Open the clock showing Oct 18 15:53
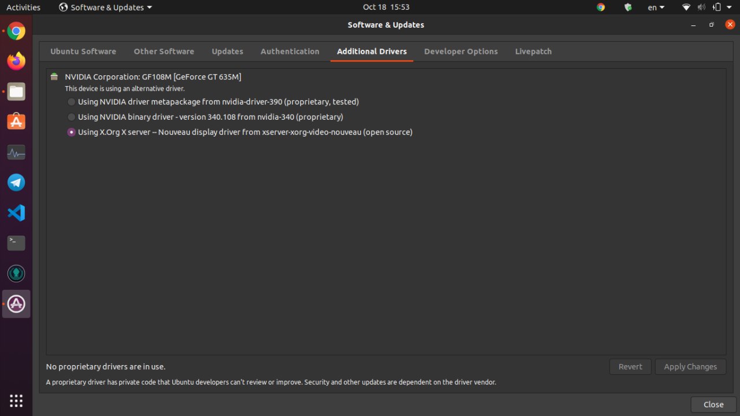This screenshot has height=416, width=740. [386, 8]
